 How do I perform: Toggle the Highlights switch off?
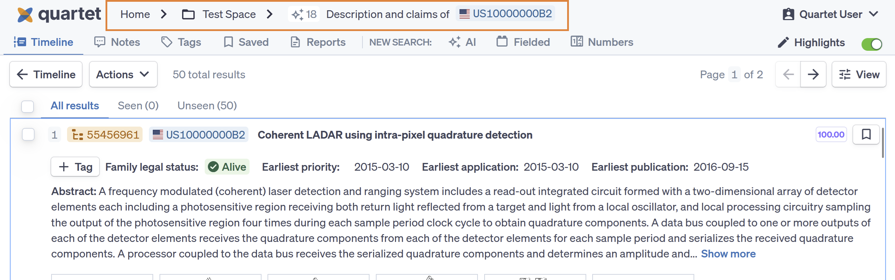pos(872,44)
